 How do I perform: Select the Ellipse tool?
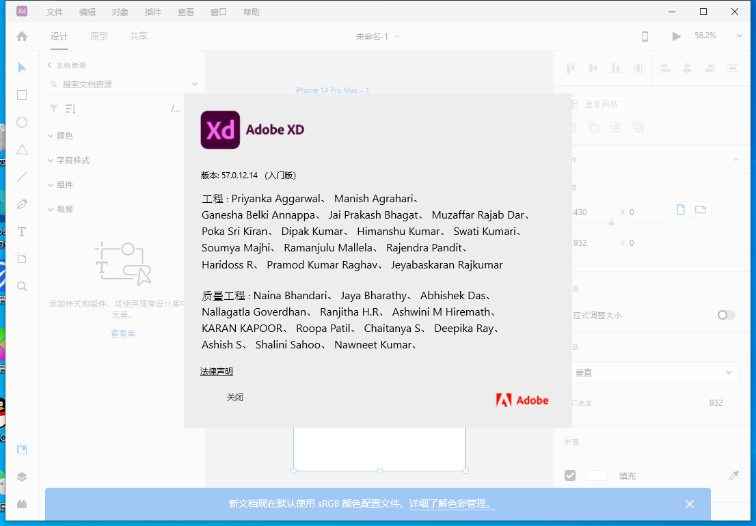tap(21, 122)
